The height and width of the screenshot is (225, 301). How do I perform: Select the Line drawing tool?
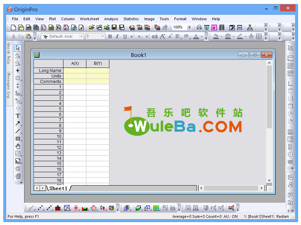tap(18, 131)
